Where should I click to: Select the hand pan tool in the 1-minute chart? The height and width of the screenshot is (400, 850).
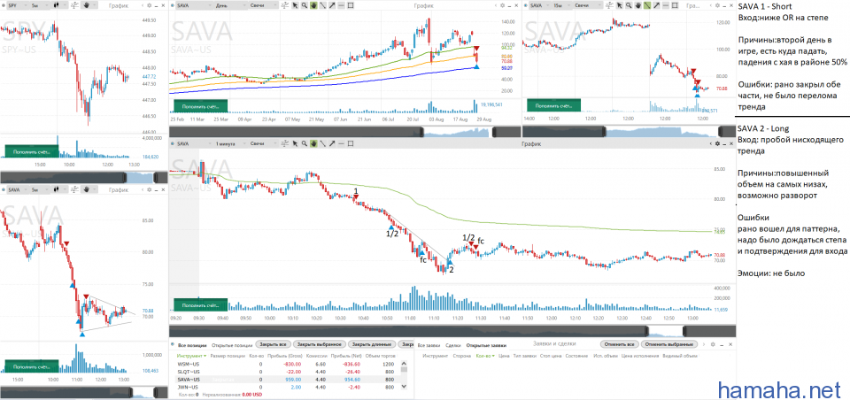[313, 143]
